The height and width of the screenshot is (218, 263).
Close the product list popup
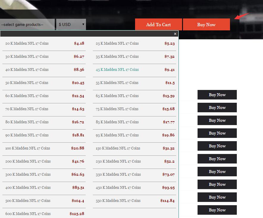175,34
